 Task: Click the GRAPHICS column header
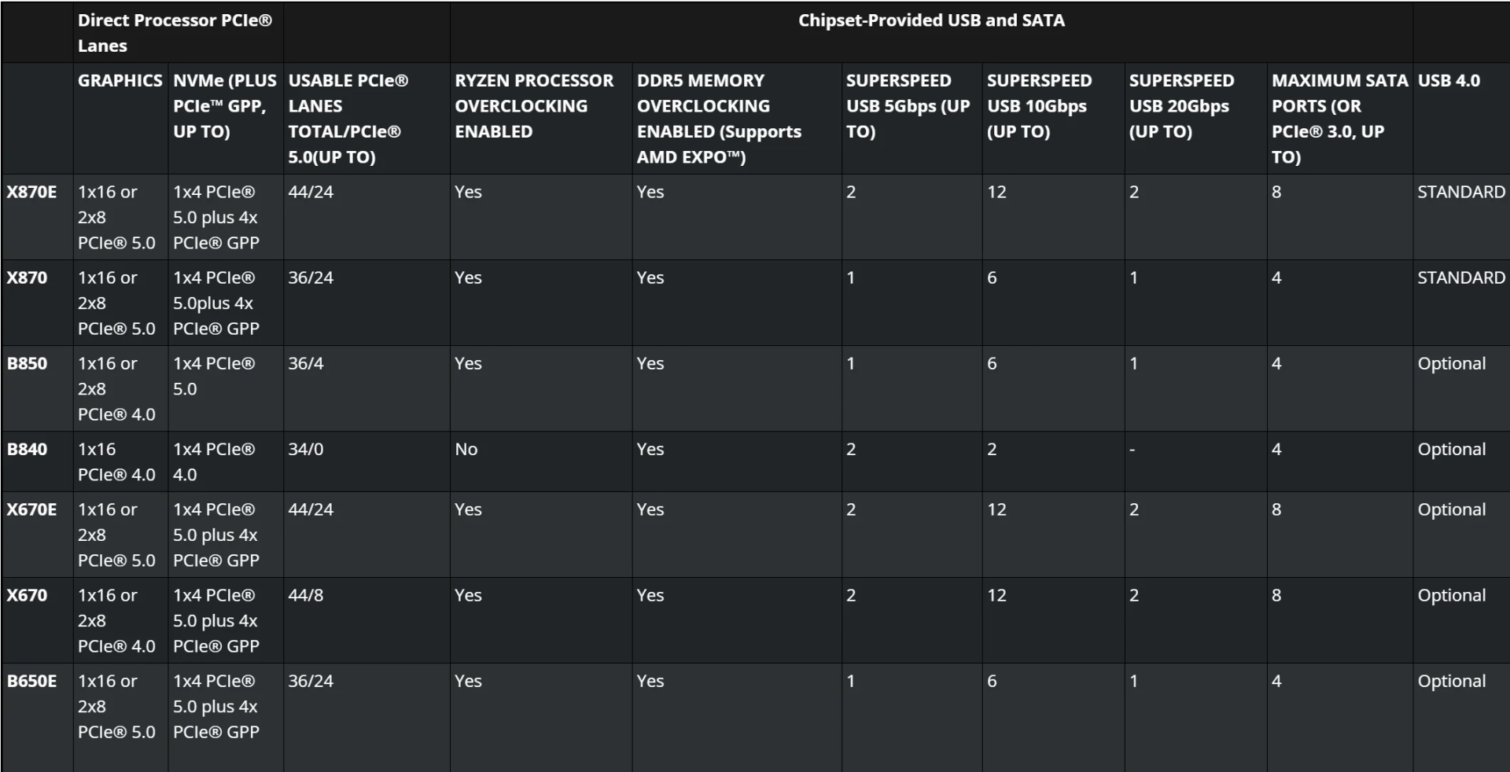(x=120, y=80)
